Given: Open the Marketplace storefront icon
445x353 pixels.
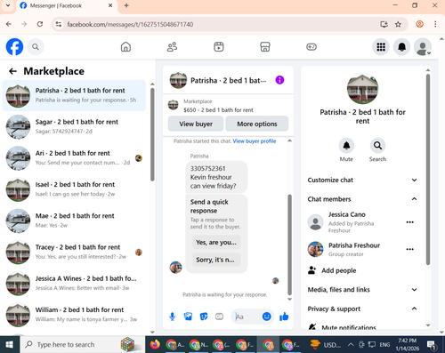Looking at the screenshot, I should click(x=265, y=47).
